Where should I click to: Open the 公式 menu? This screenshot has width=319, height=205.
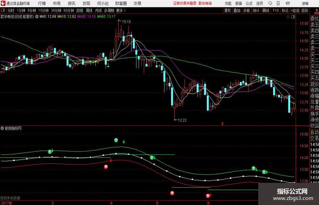(x=249, y=3)
